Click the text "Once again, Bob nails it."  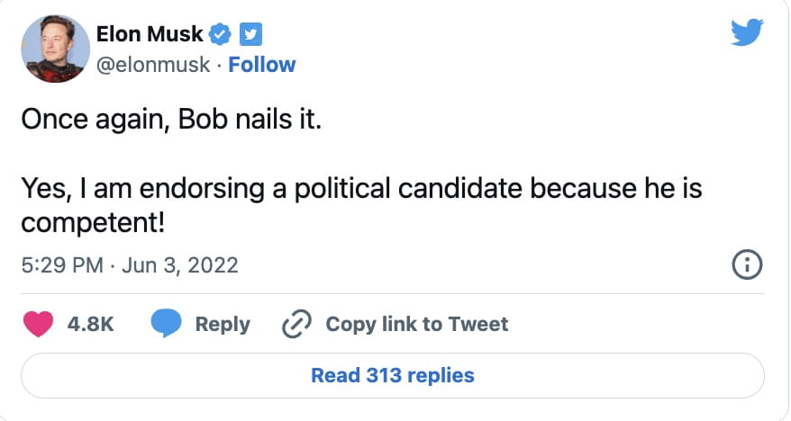tap(170, 121)
